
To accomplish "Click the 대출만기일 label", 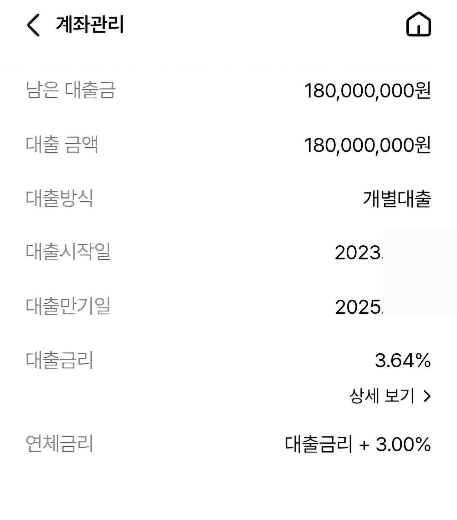I will click(x=68, y=306).
